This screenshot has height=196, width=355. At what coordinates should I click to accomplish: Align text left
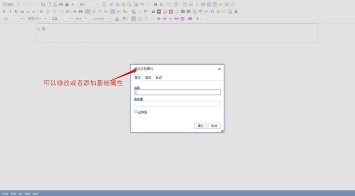click(88, 12)
